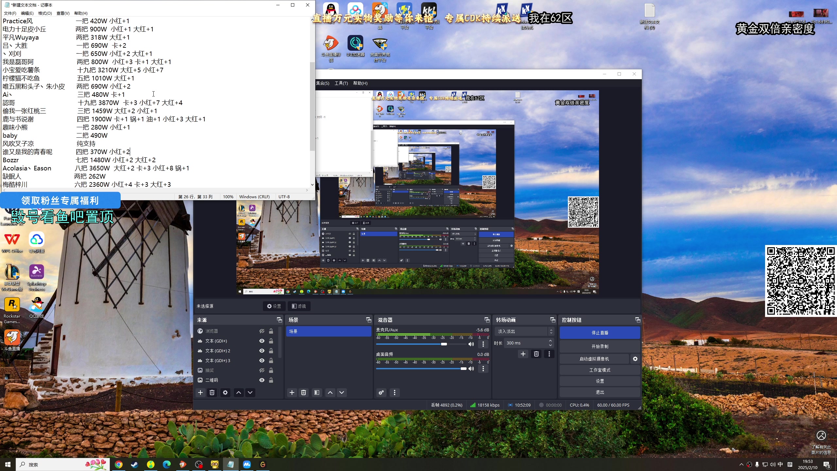
Task: Open Google Chrome from taskbar
Action: [x=119, y=464]
